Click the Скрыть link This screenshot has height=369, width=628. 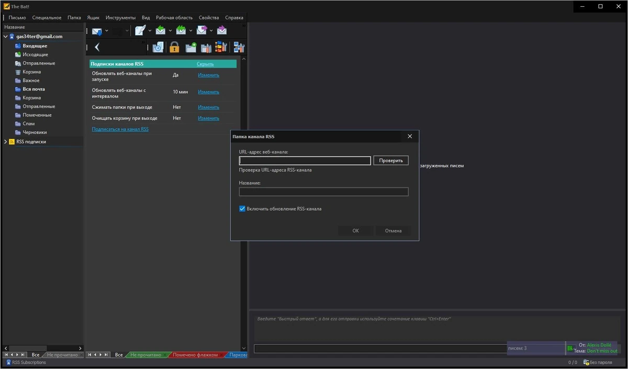[205, 64]
